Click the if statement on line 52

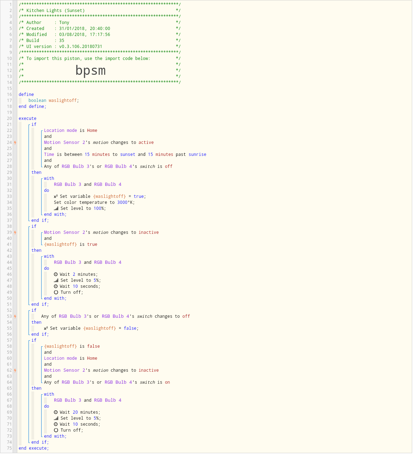pos(34,310)
